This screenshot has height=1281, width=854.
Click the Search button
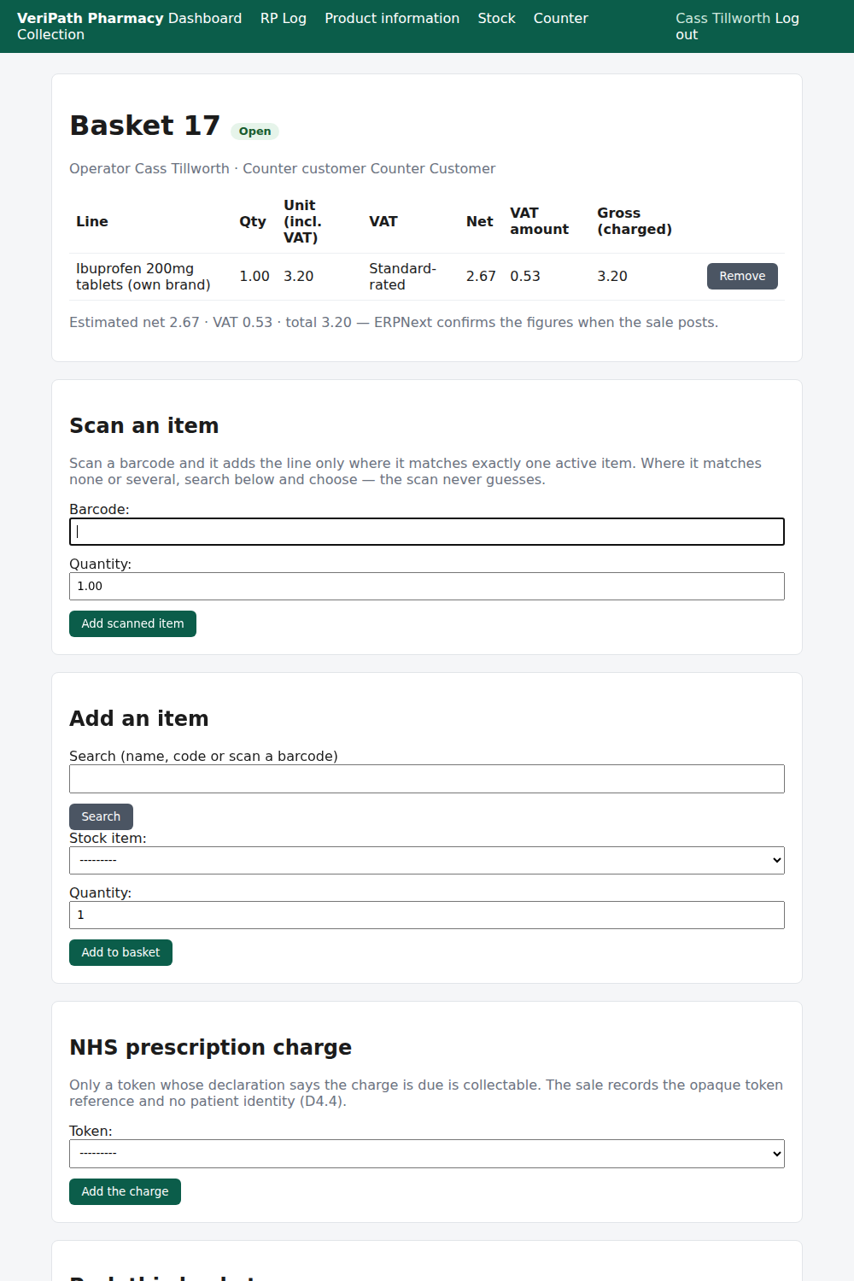tap(101, 816)
